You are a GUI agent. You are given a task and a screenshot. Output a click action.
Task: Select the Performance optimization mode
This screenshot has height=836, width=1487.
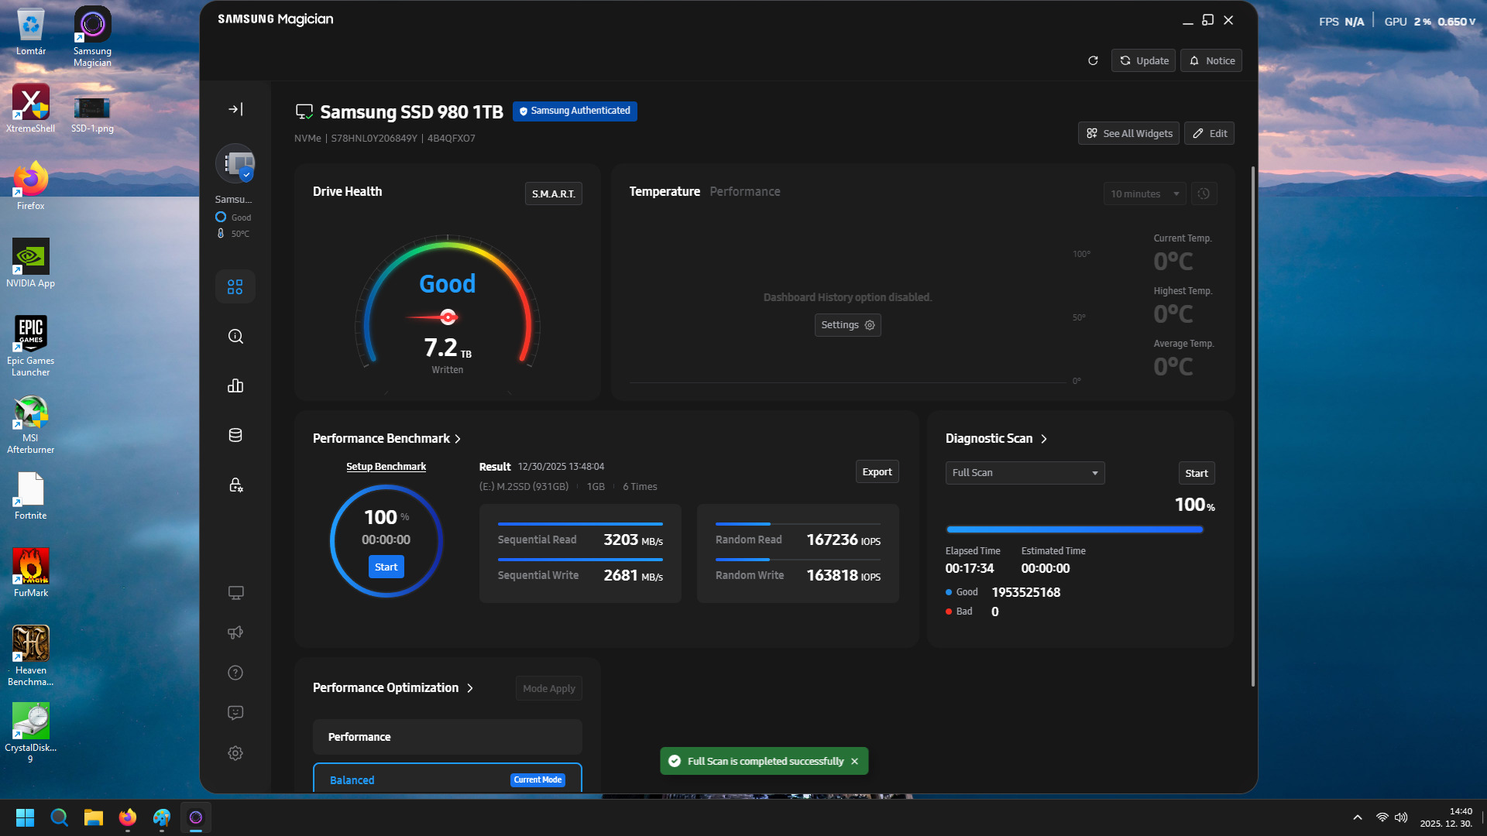click(x=447, y=737)
